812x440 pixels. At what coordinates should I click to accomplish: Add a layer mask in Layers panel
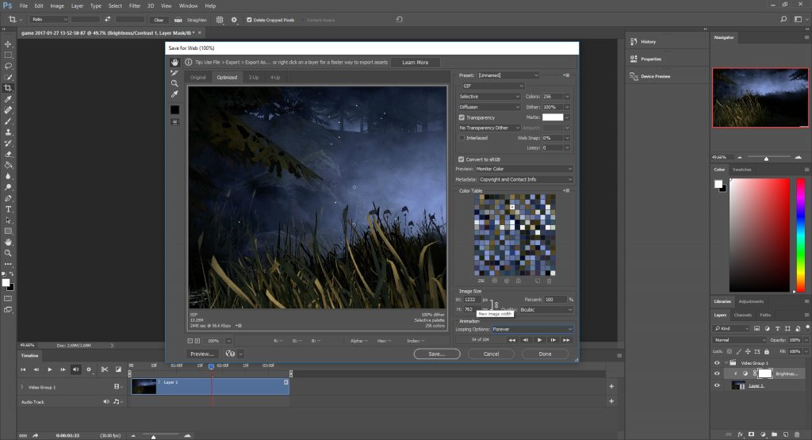click(752, 434)
